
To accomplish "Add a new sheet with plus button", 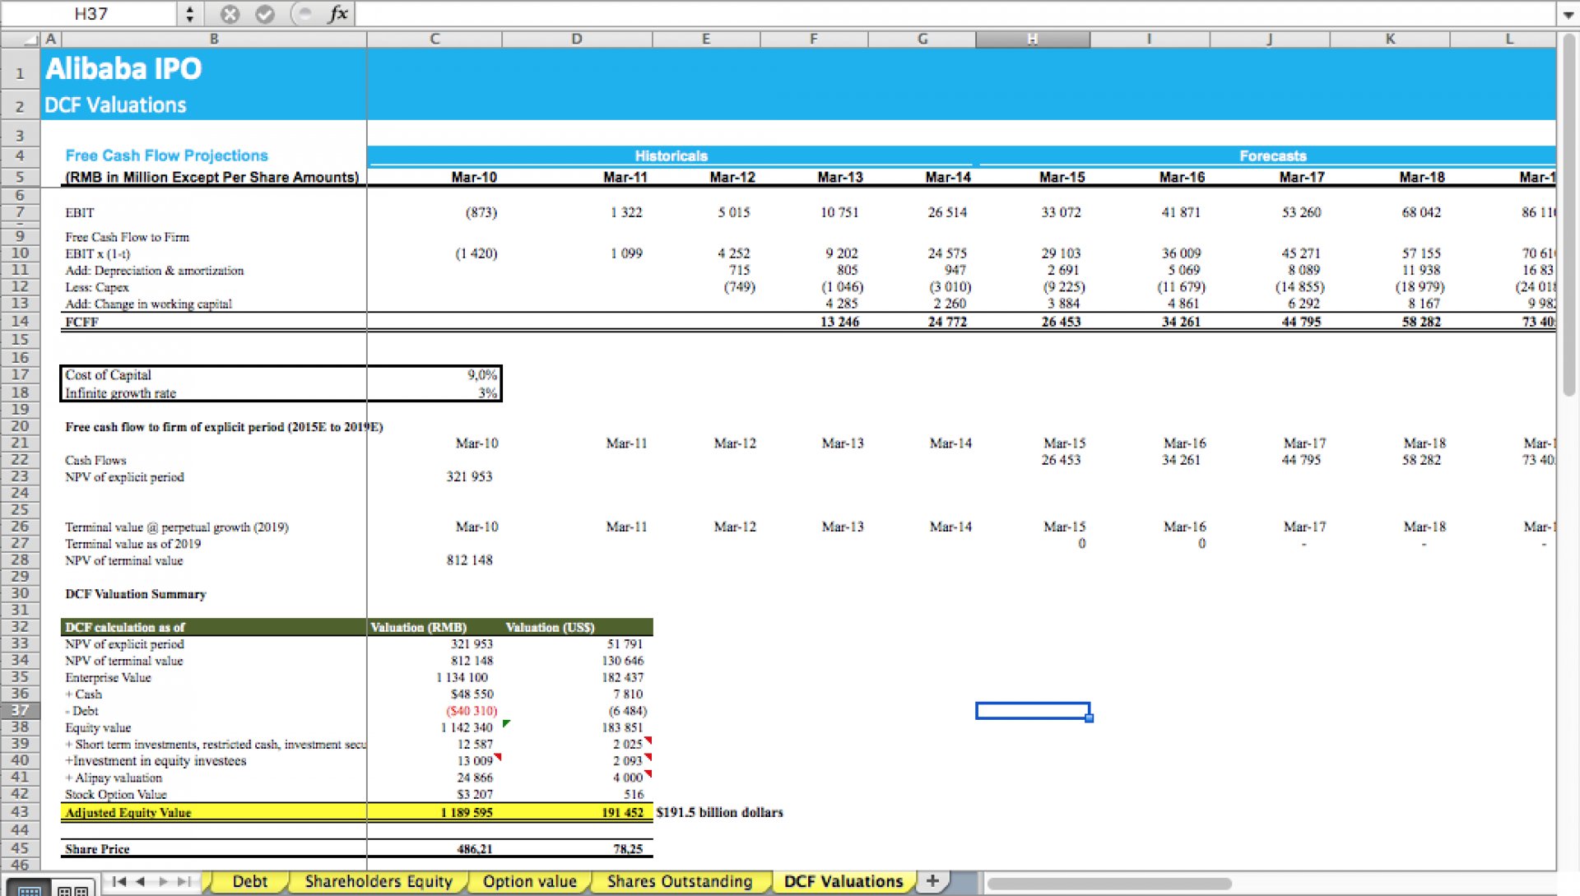I will [x=932, y=881].
